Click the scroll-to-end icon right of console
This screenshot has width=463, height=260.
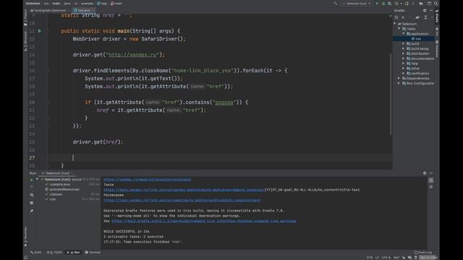pos(431,186)
